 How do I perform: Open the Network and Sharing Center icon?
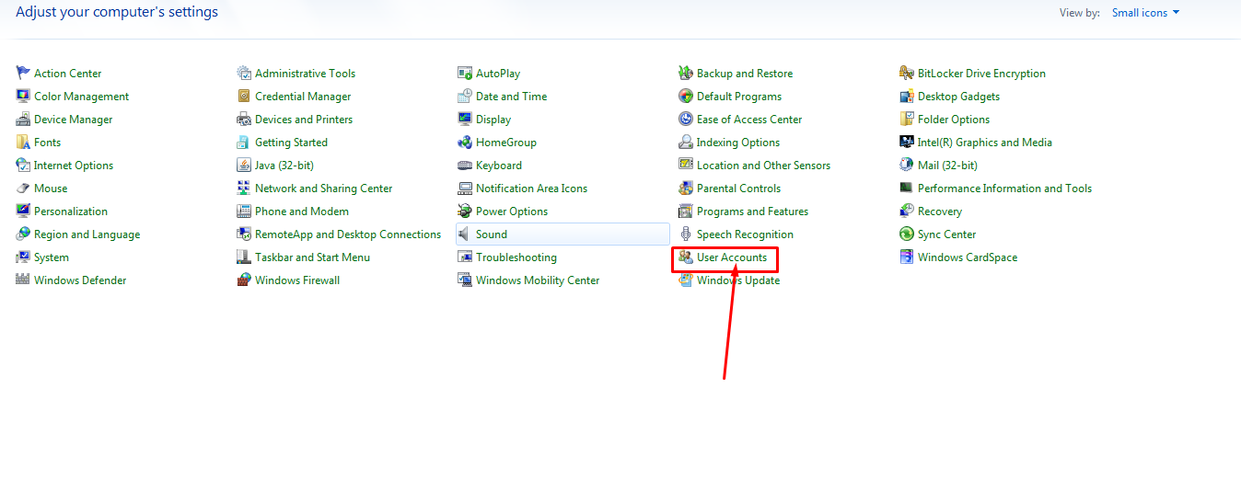(x=244, y=189)
